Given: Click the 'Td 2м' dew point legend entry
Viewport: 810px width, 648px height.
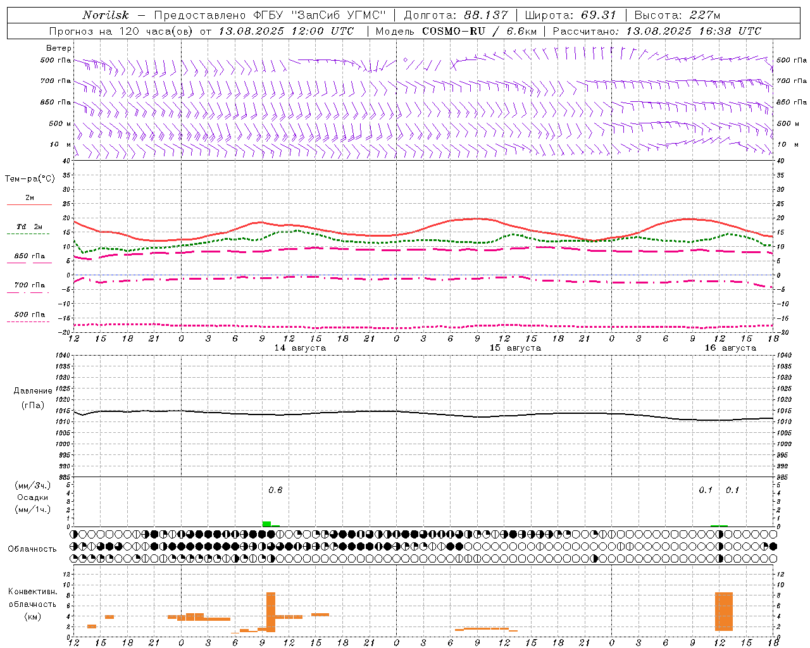Looking at the screenshot, I should [30, 227].
